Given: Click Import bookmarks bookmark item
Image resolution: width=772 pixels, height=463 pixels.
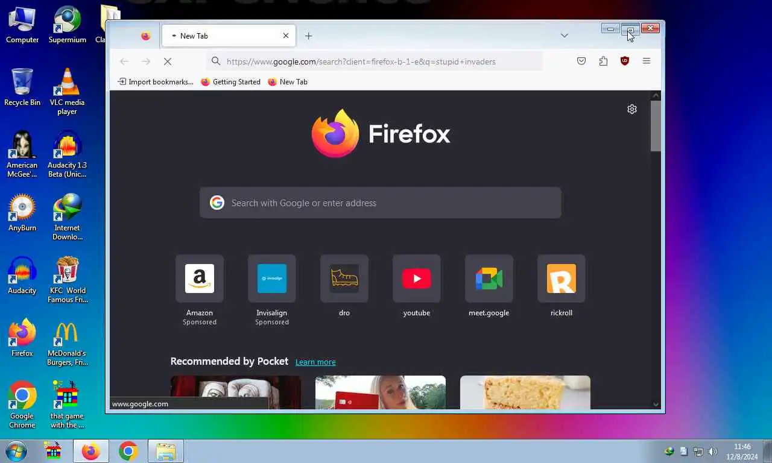Looking at the screenshot, I should (x=156, y=82).
